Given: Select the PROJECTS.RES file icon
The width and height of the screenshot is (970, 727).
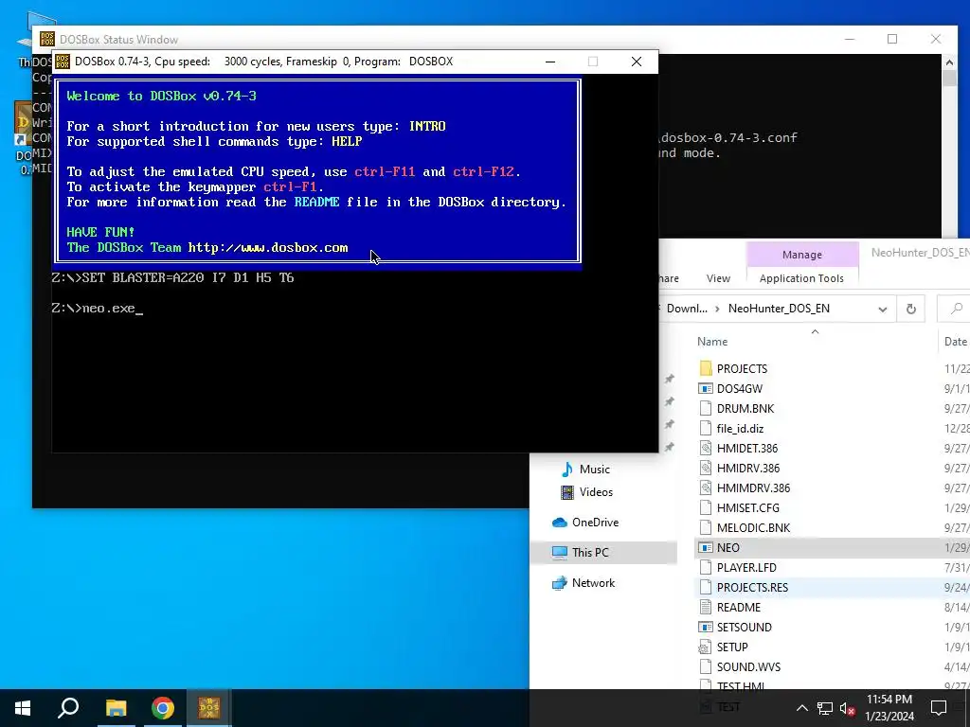Looking at the screenshot, I should click(x=705, y=587).
